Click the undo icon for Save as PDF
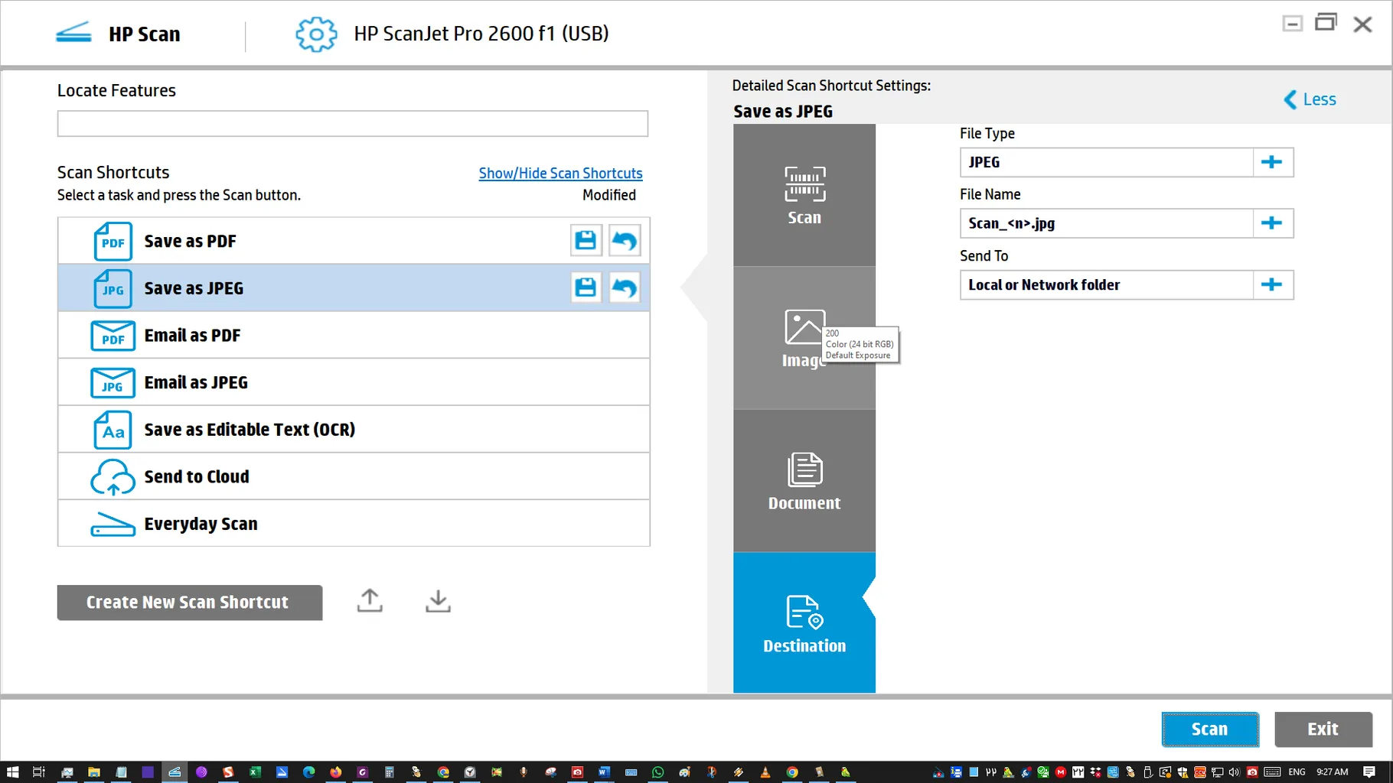 [x=625, y=241]
